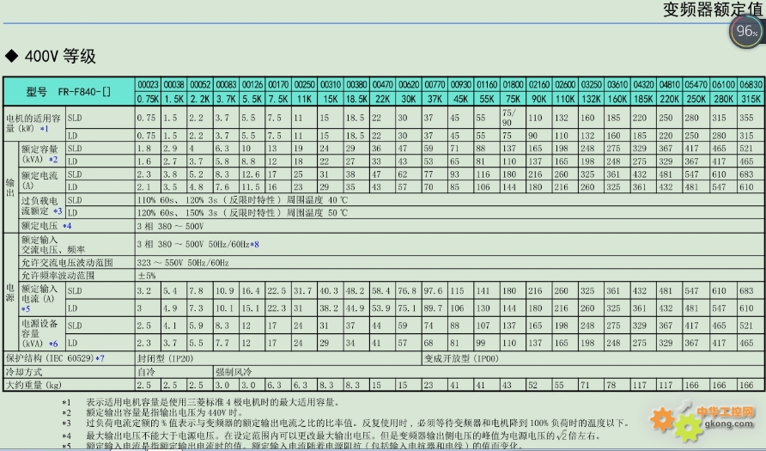Click the blue *7 reference beside 保护结构
This screenshot has height=451, width=766.
[x=100, y=358]
